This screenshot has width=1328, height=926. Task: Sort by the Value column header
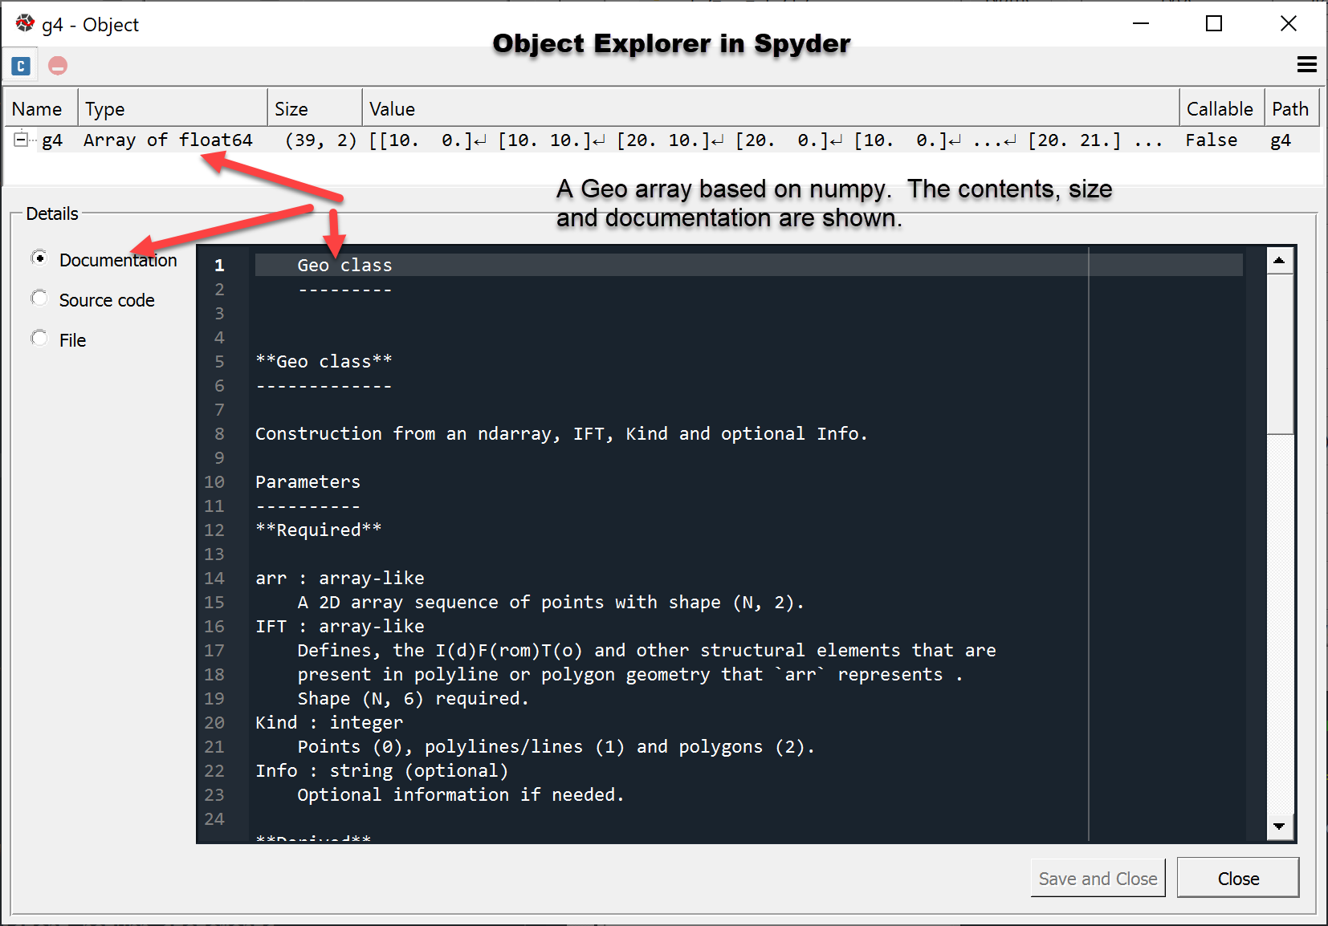tap(770, 108)
